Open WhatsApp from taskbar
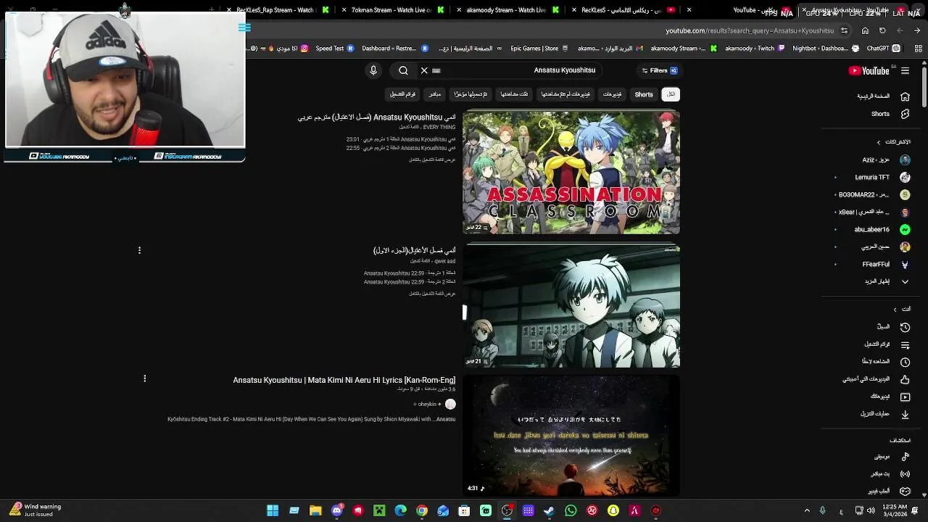 tap(571, 510)
